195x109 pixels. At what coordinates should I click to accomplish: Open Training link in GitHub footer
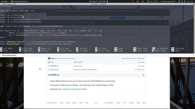(x=131, y=103)
